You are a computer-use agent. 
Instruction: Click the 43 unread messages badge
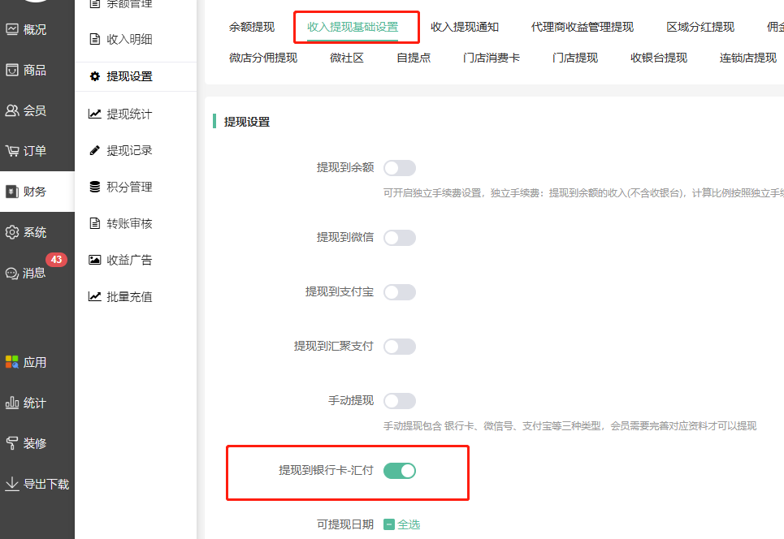click(x=56, y=260)
